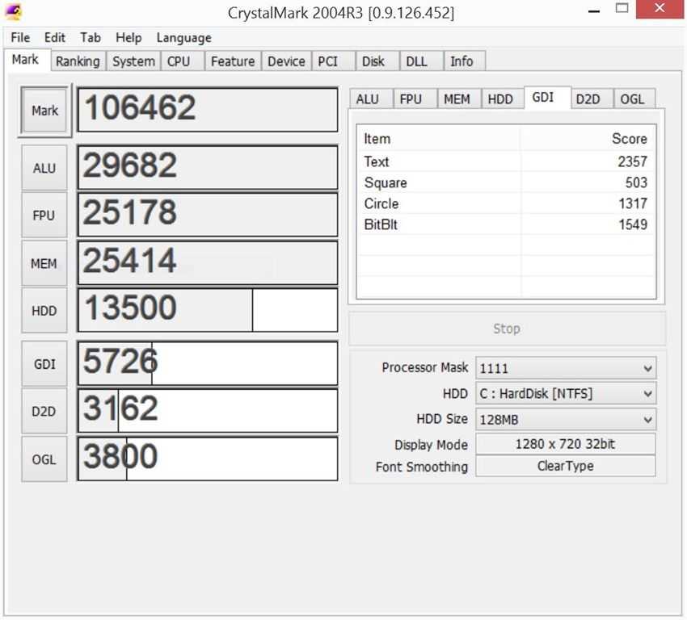Click the Text score value 2357
The height and width of the screenshot is (620, 687).
(x=632, y=161)
